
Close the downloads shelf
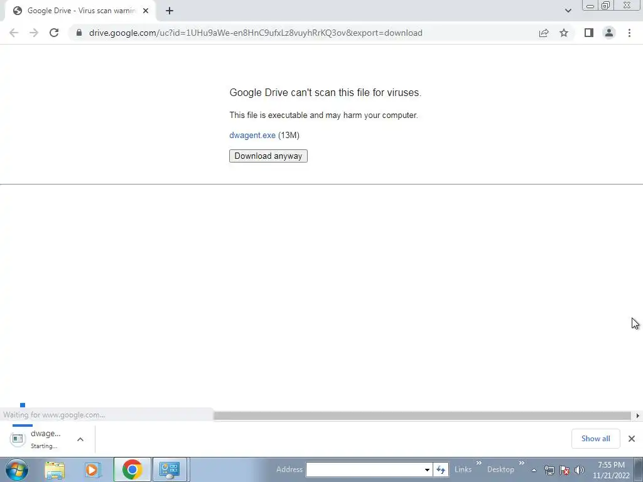tap(632, 439)
